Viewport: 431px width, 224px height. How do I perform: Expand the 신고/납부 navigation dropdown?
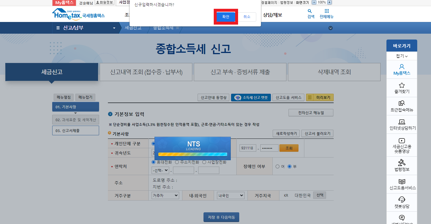point(114,28)
